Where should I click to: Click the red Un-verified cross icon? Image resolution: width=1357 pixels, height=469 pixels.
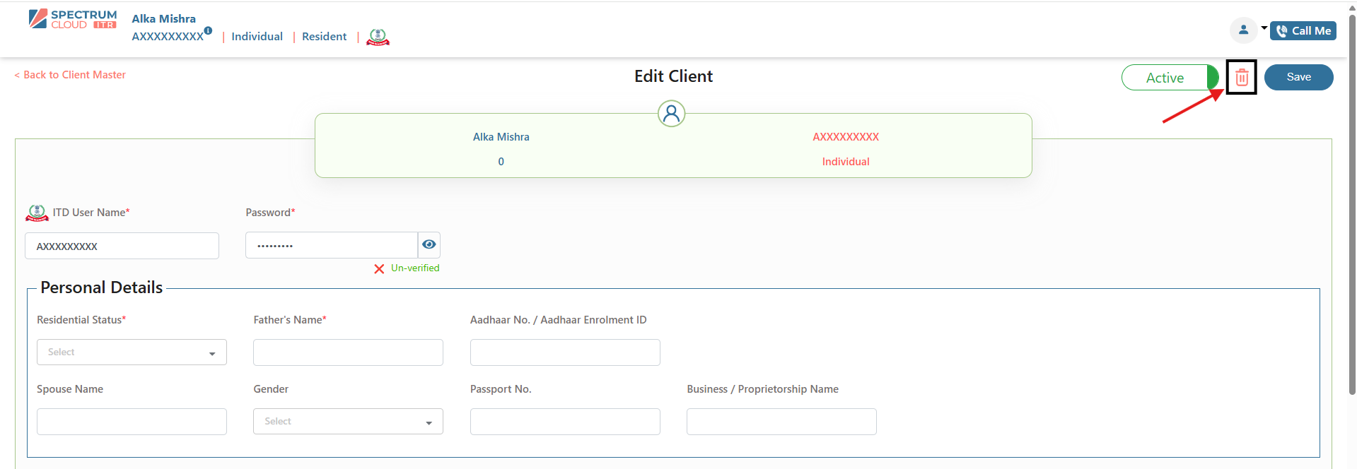tap(379, 268)
